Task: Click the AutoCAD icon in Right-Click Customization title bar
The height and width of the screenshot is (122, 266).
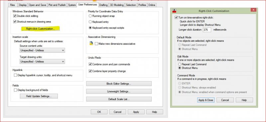Action: click(x=174, y=11)
